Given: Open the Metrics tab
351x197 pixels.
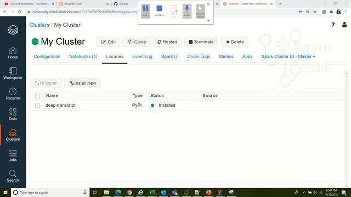Looking at the screenshot, I should [226, 56].
